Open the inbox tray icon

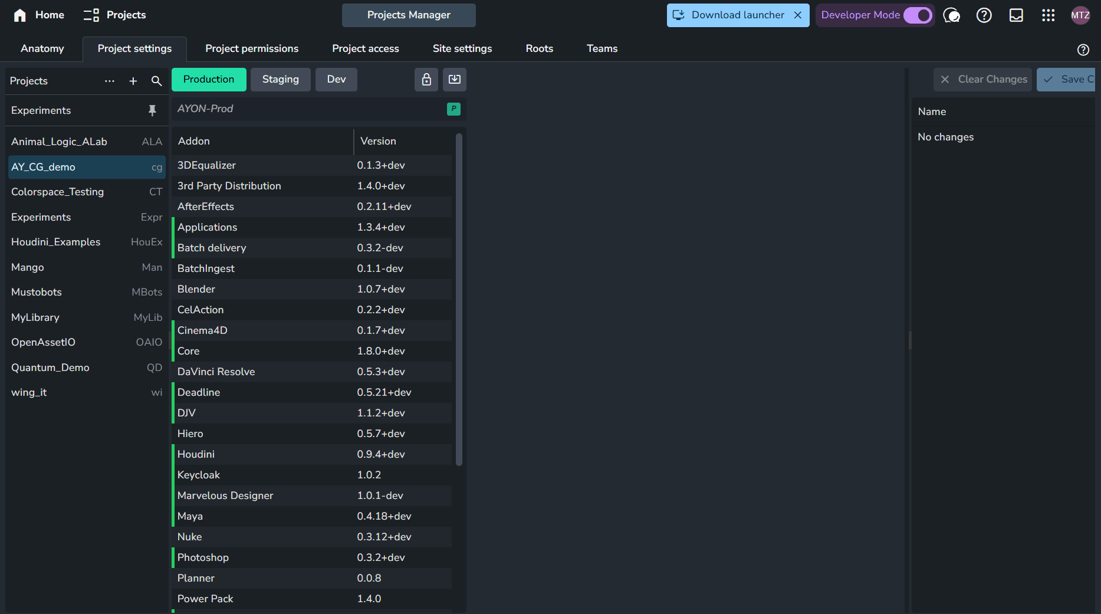[1016, 15]
